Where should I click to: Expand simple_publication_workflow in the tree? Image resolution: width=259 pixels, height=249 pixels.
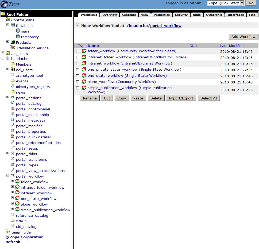point(12,209)
